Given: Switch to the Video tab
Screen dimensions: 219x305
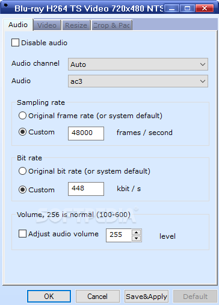Looking at the screenshot, I should click(47, 25).
